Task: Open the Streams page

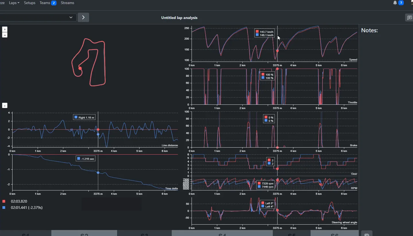Action: [x=67, y=3]
